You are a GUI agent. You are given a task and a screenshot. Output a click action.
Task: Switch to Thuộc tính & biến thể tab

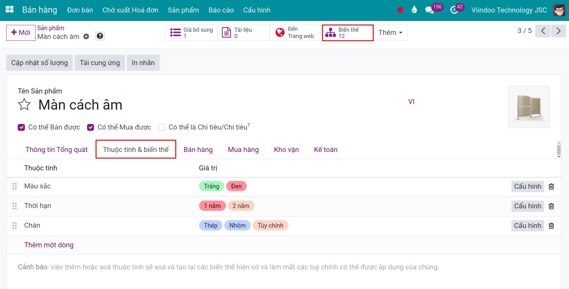point(136,149)
